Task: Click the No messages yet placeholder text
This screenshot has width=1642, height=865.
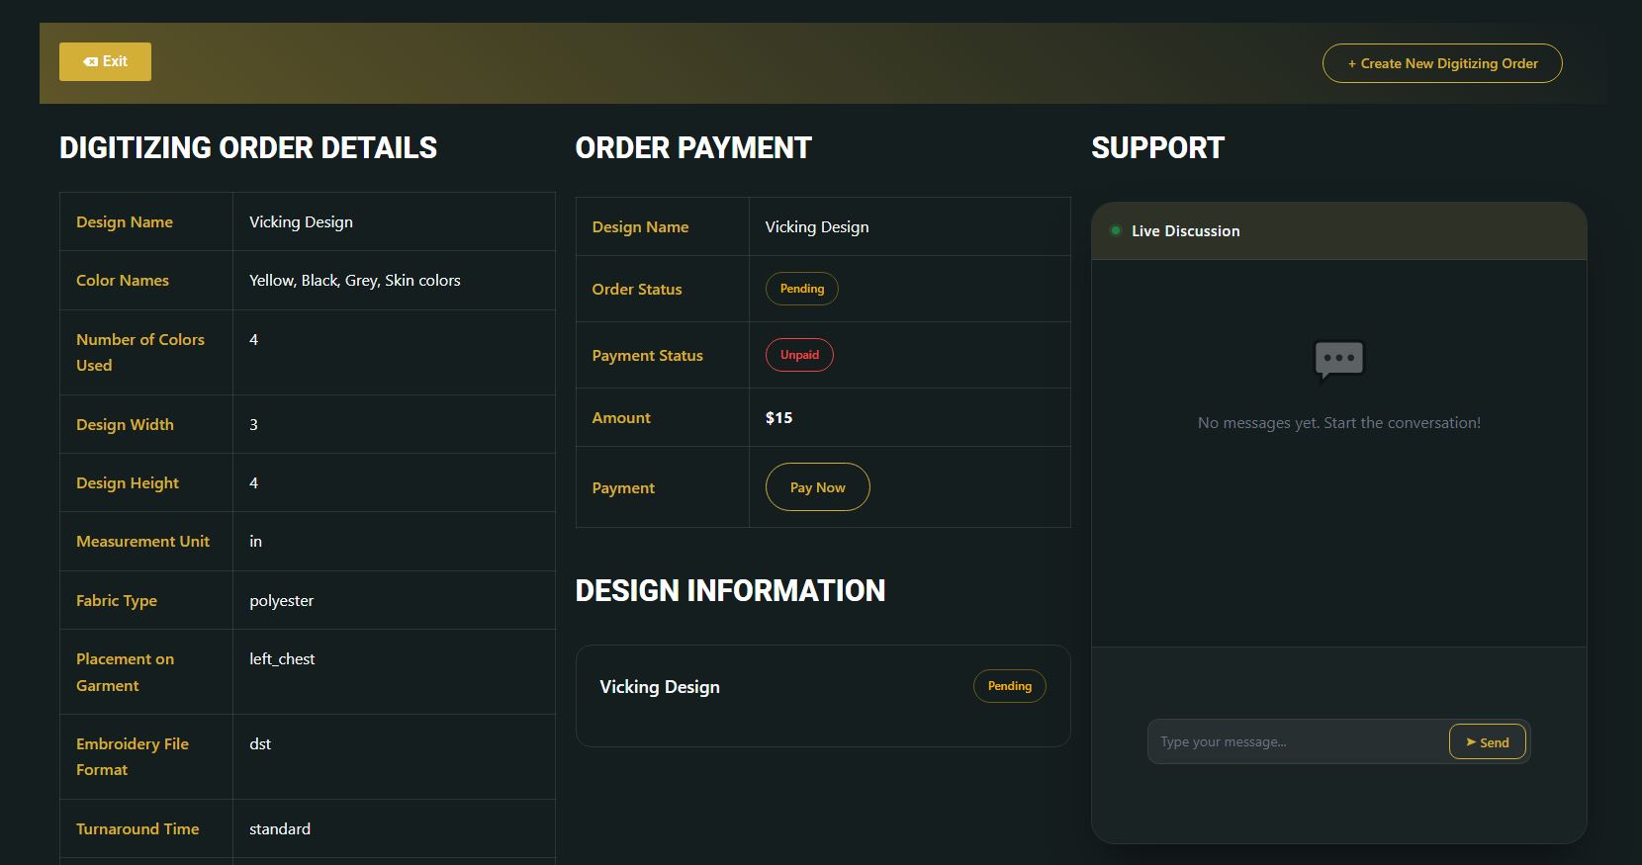Action: tap(1339, 423)
